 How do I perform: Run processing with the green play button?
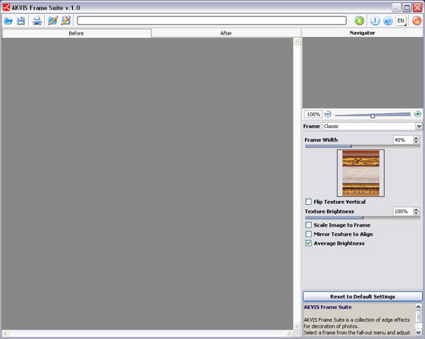click(x=360, y=20)
